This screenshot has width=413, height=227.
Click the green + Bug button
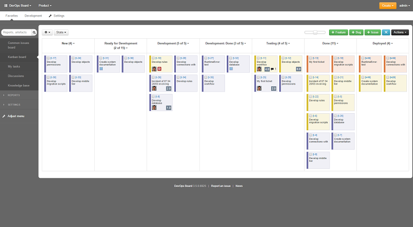coord(356,32)
